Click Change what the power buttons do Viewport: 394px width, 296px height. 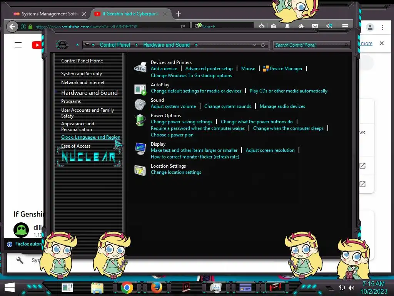[257, 122]
